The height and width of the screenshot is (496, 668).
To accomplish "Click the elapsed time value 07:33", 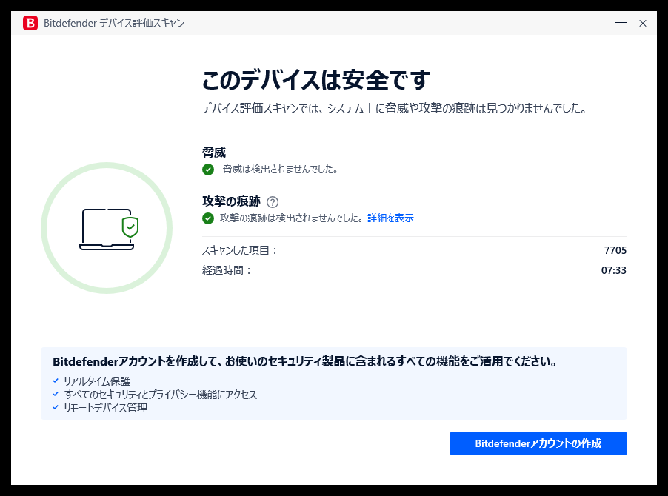I will coord(613,270).
